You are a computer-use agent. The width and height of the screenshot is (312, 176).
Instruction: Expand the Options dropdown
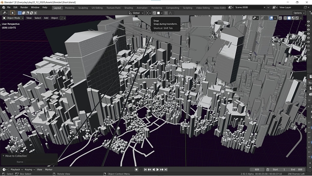(x=299, y=13)
